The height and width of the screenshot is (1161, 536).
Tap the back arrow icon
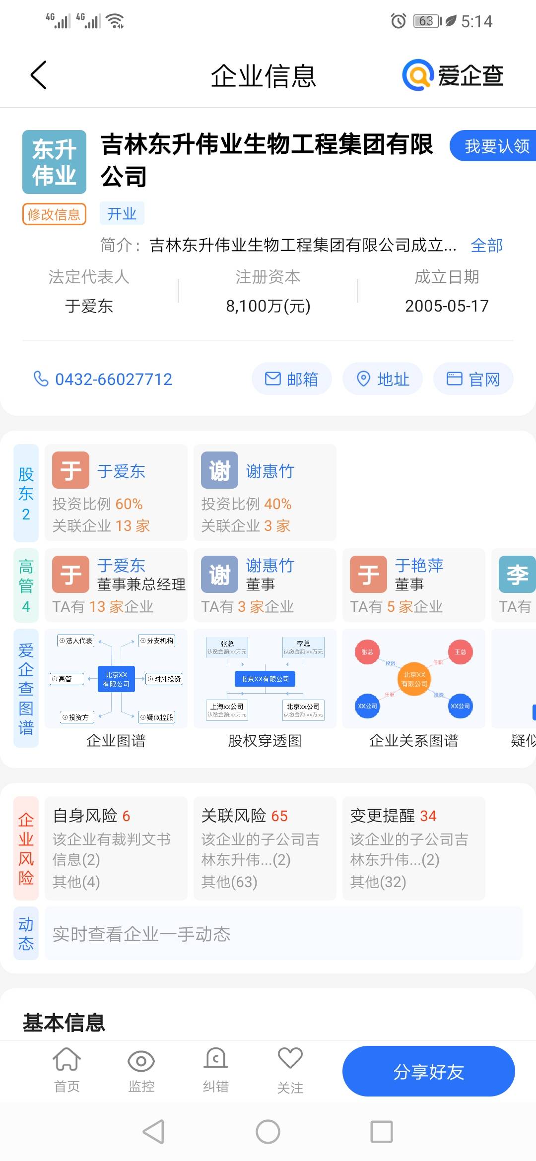(39, 75)
